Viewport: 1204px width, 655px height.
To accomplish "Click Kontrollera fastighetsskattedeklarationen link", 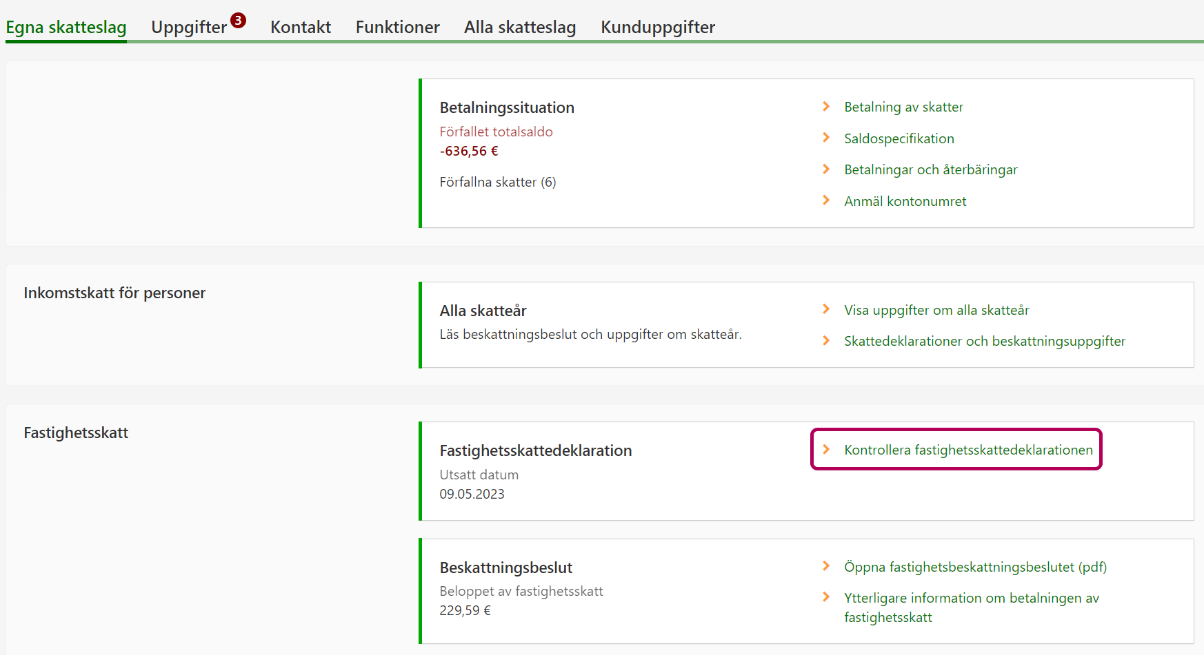I will [x=968, y=450].
